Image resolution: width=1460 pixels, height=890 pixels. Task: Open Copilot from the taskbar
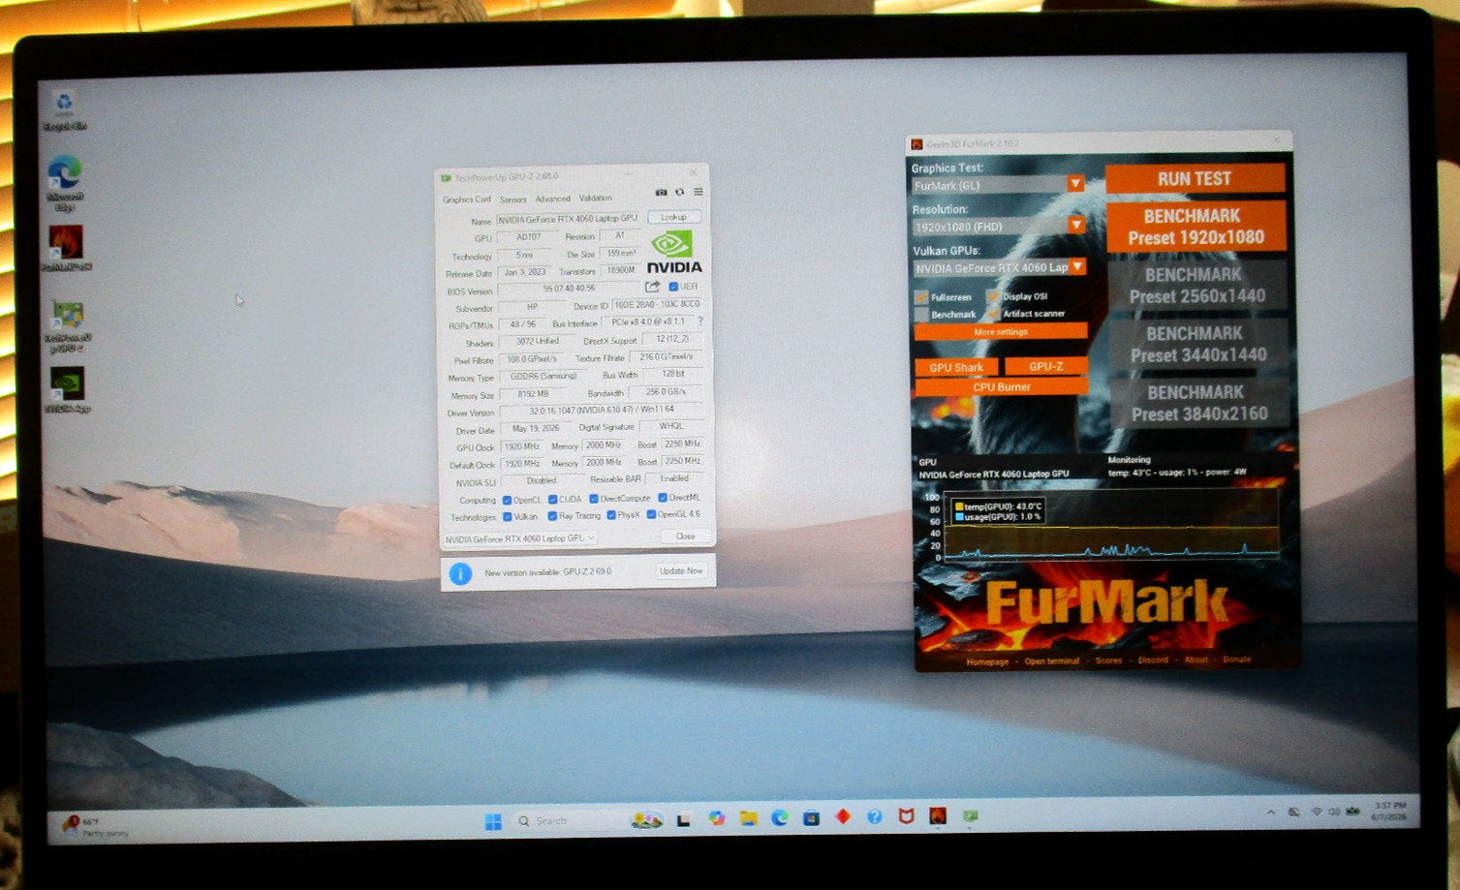click(x=717, y=818)
